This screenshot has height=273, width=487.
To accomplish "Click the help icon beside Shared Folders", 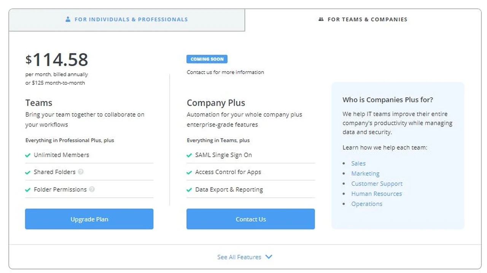I will click(x=80, y=172).
